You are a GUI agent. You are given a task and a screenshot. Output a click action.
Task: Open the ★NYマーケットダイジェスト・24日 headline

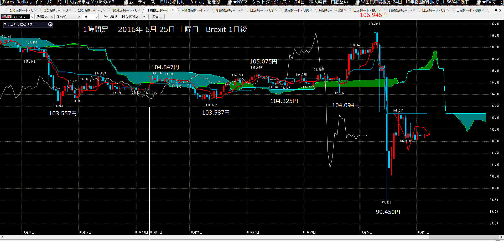point(291,2)
